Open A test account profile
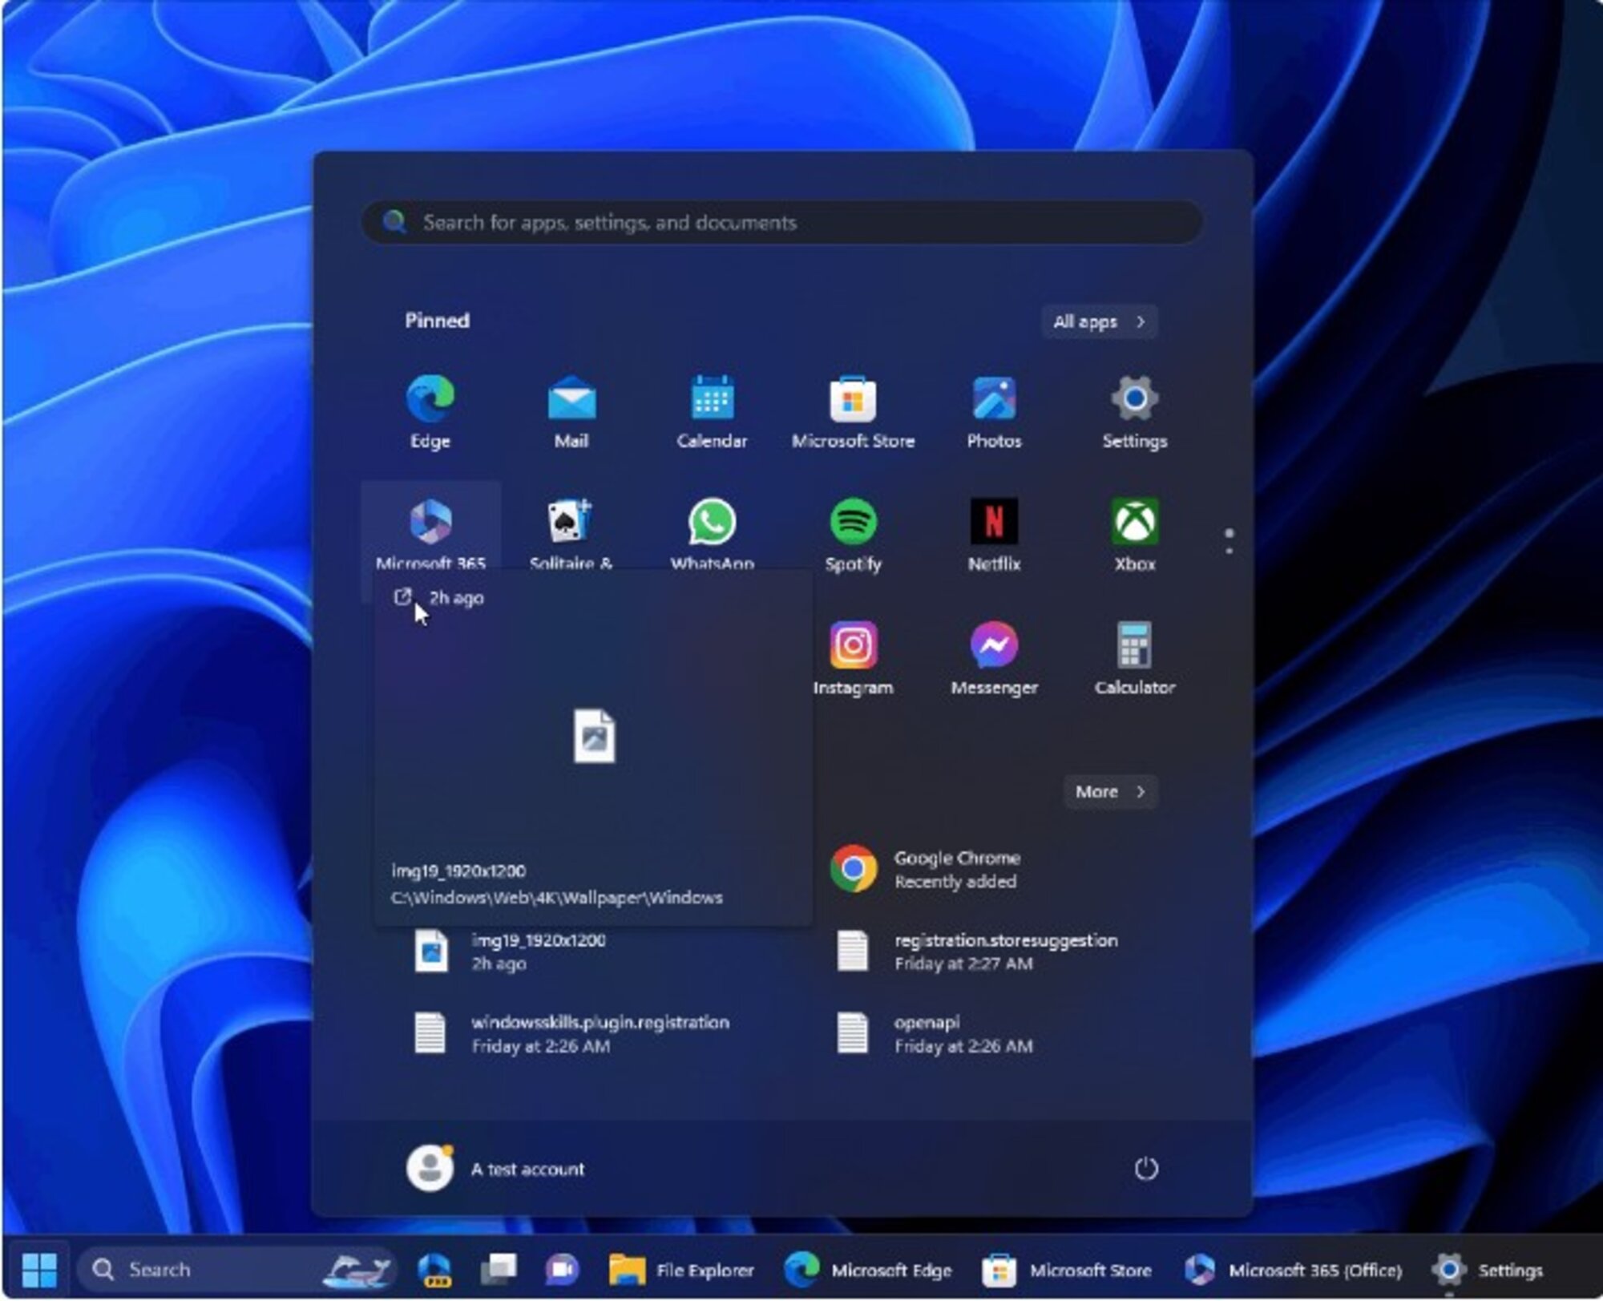1603x1301 pixels. click(x=495, y=1168)
